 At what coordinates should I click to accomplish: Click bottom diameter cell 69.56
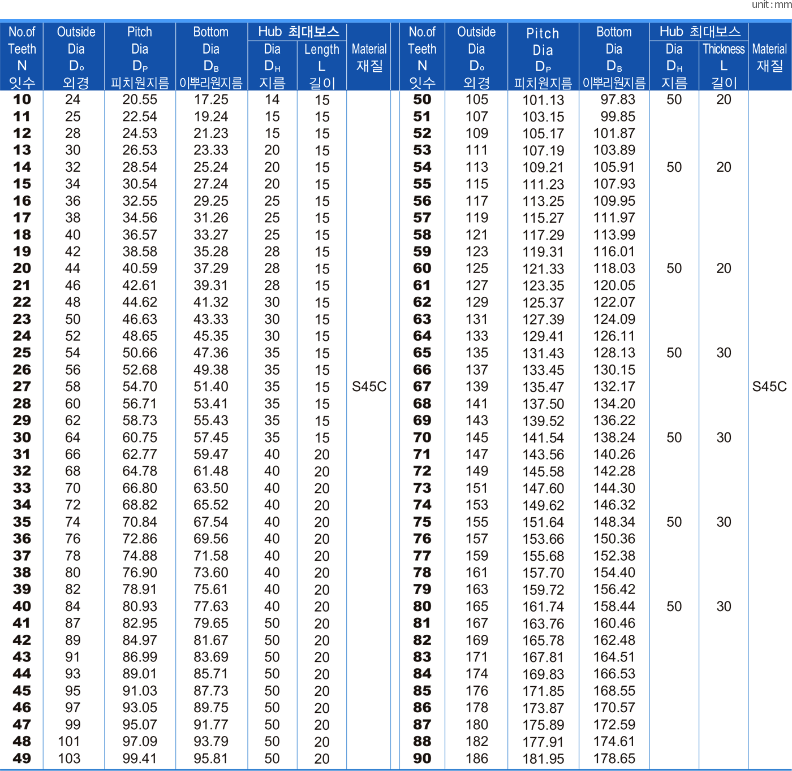click(x=211, y=539)
